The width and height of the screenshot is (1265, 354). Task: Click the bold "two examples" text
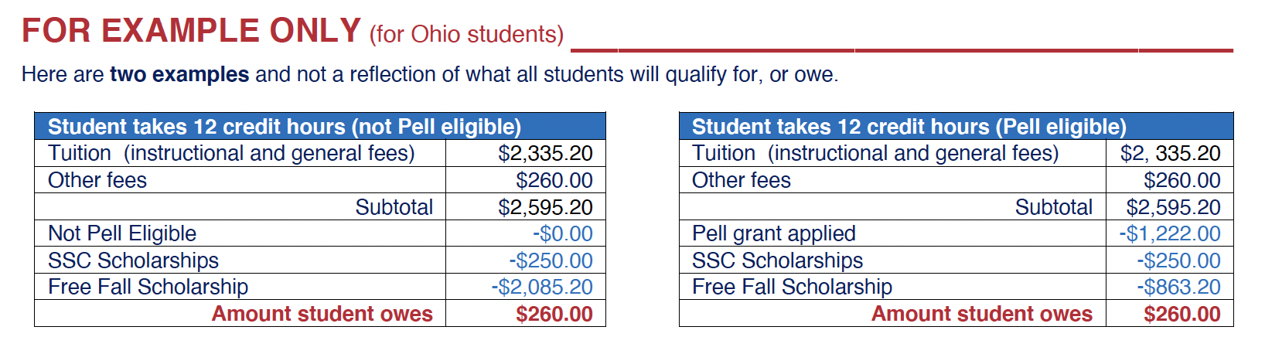pos(179,75)
